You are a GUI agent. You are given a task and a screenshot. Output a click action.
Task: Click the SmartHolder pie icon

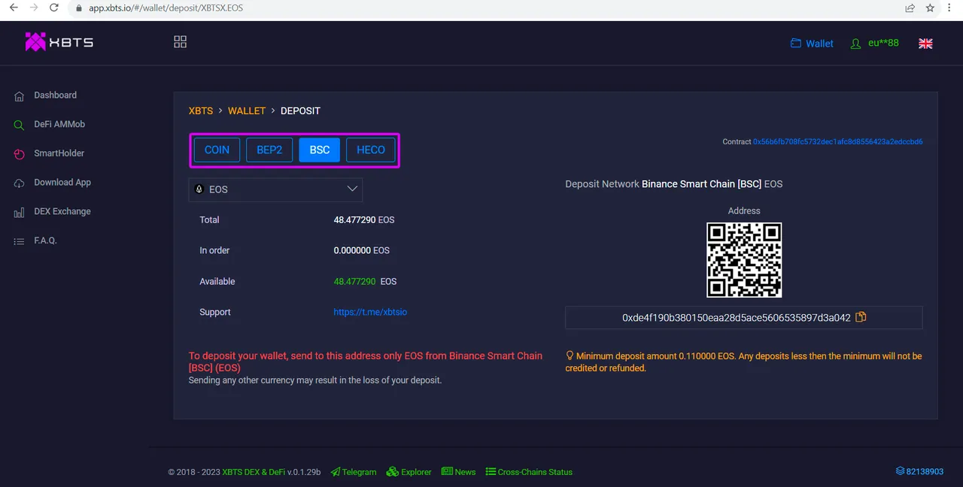pyautogui.click(x=20, y=154)
